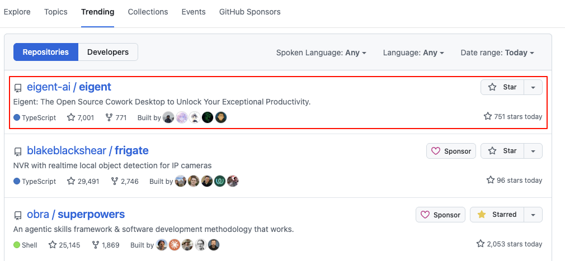Open the Language Any filter
565x261 pixels.
point(413,53)
